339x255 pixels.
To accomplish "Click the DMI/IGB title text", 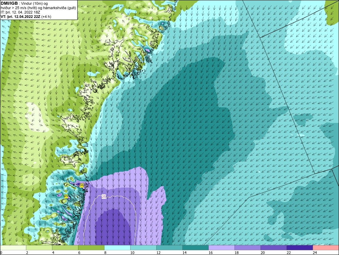I will (x=9, y=3).
